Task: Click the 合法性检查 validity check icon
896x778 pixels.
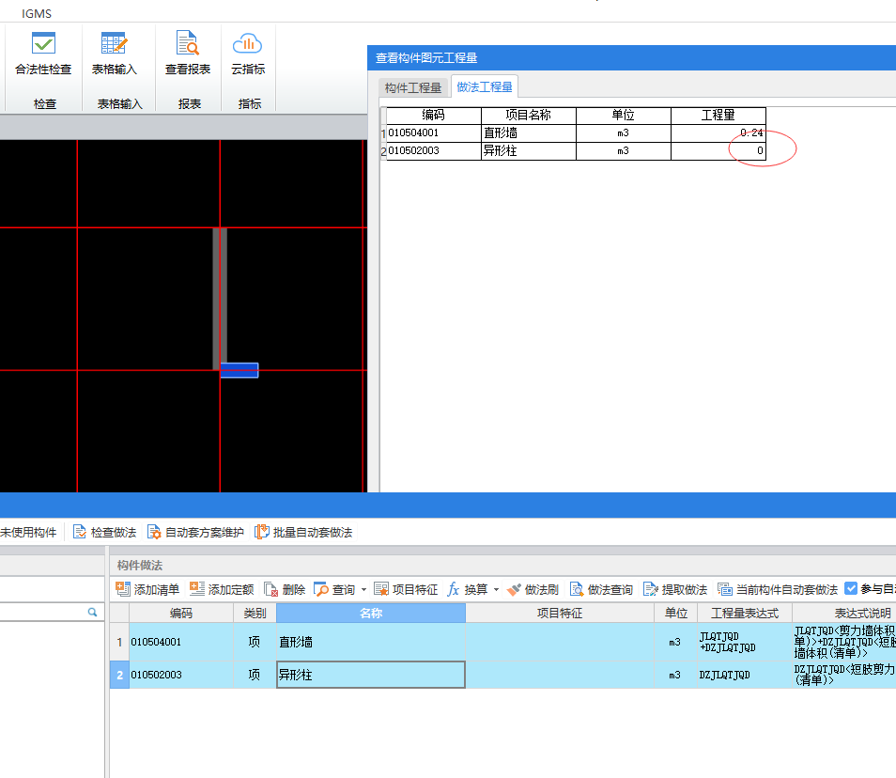Action: (43, 54)
